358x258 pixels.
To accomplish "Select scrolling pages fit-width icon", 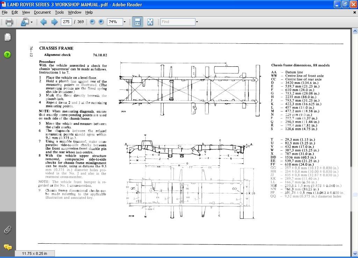I will [x=137, y=22].
